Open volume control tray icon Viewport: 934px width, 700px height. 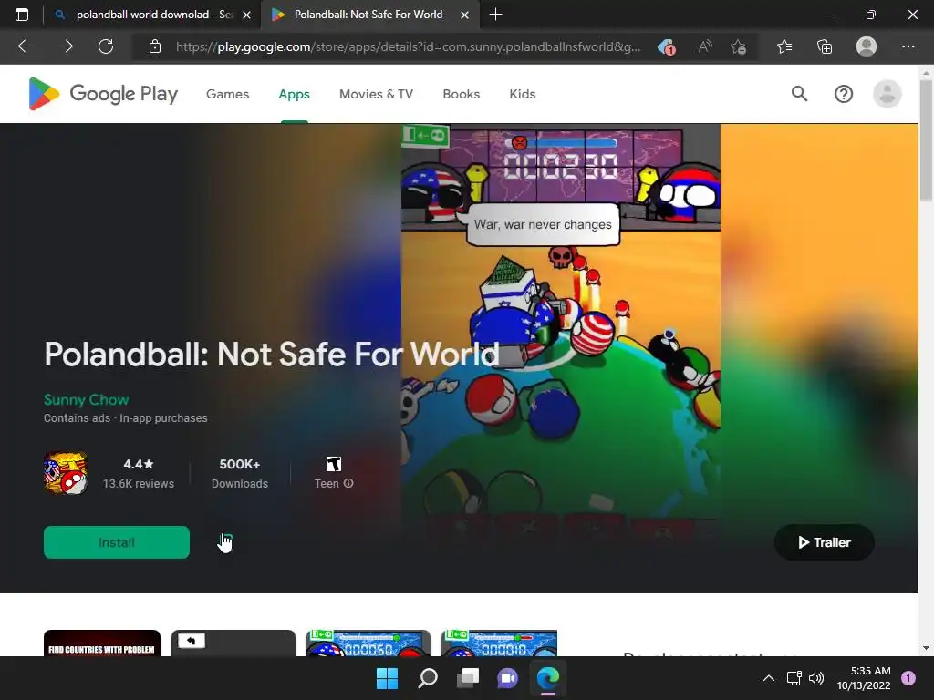coord(816,678)
